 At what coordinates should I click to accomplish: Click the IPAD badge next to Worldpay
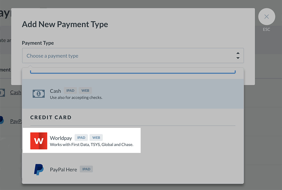coord(81,137)
